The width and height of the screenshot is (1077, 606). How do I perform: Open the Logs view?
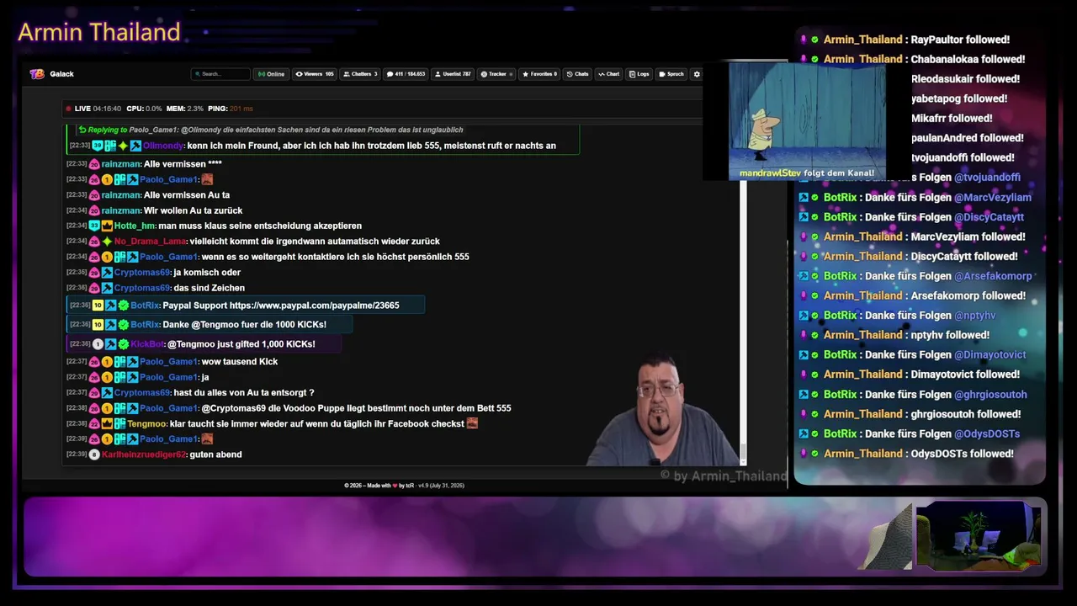tap(639, 74)
